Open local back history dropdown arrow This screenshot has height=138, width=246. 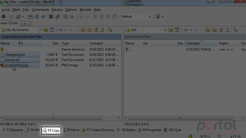tap(66, 30)
